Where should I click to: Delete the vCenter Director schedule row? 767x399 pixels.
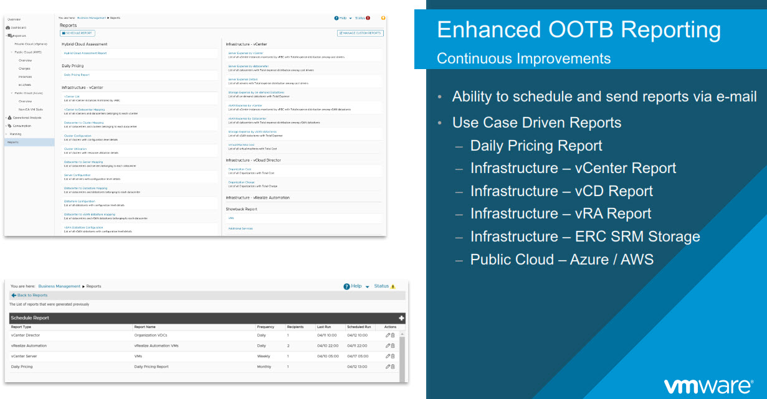click(x=393, y=336)
